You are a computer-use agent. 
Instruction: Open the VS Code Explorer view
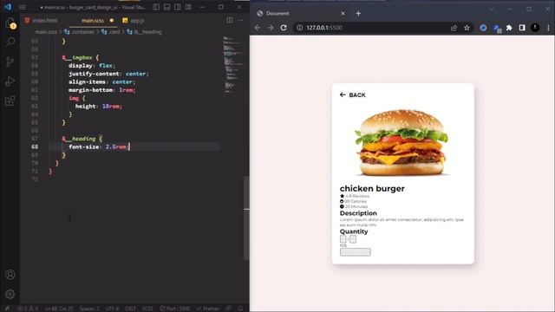tap(10, 23)
